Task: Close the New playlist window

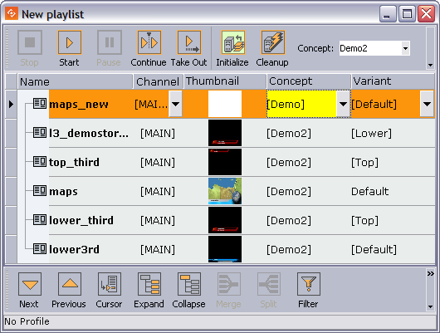Action: [x=426, y=14]
